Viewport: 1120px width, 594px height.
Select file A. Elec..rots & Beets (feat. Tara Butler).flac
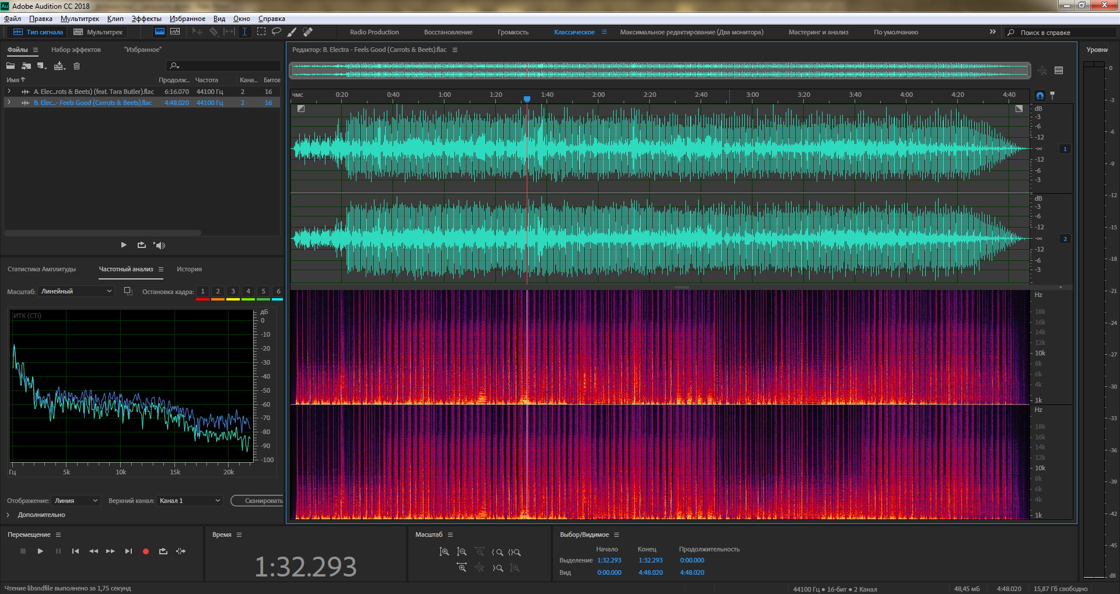[94, 92]
